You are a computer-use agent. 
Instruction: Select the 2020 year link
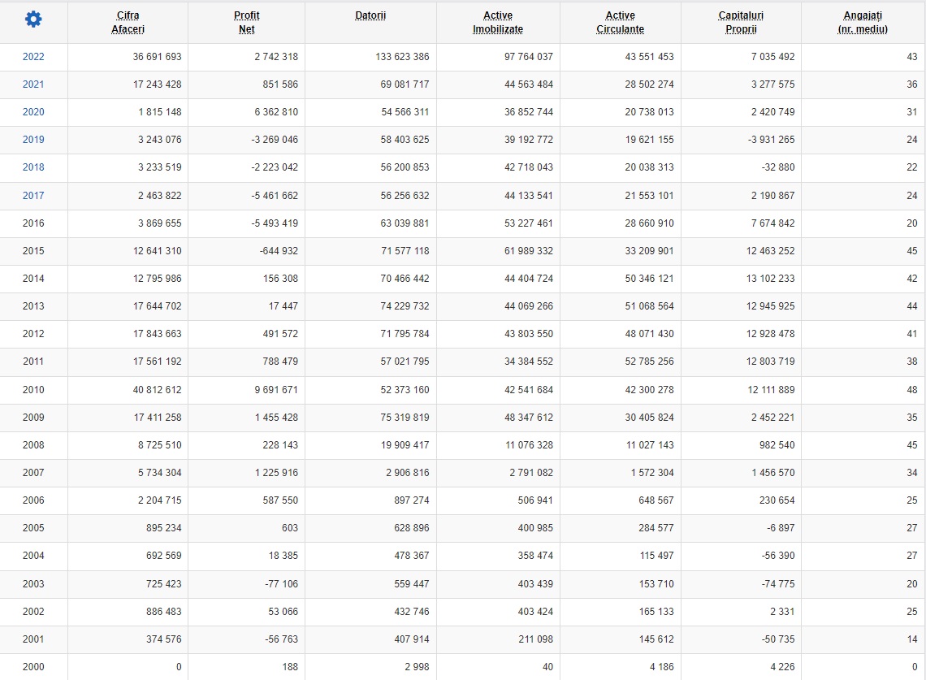33,112
